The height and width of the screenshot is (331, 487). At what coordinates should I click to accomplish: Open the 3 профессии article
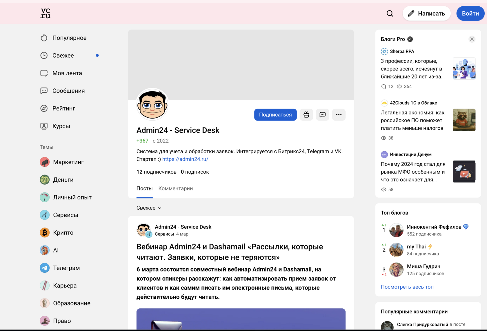pos(413,69)
